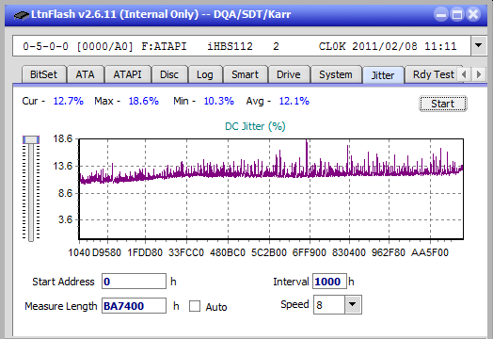Enable the Auto checkbox

(195, 306)
